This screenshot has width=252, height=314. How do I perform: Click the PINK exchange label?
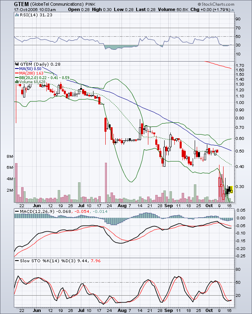tap(90, 4)
